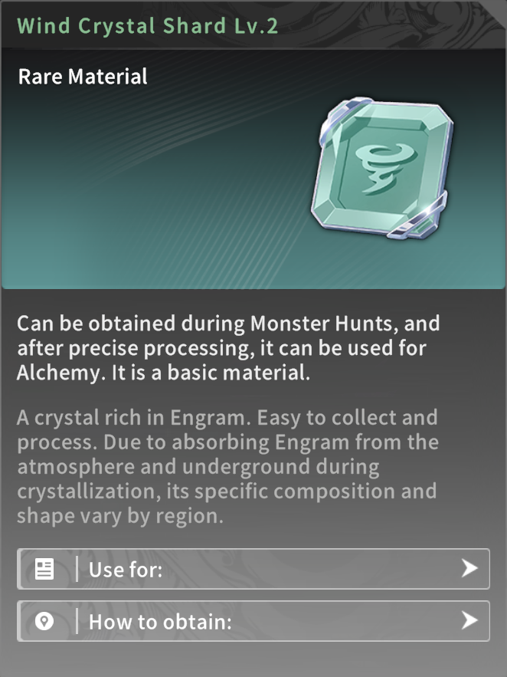
Task: Expand Use for with its right arrow
Action: point(469,569)
